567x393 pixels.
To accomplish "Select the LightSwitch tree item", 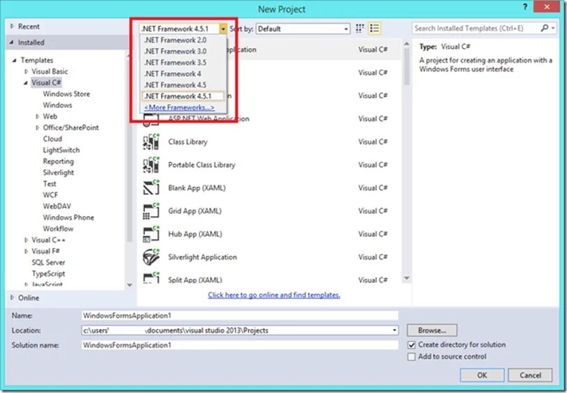I will [x=61, y=150].
